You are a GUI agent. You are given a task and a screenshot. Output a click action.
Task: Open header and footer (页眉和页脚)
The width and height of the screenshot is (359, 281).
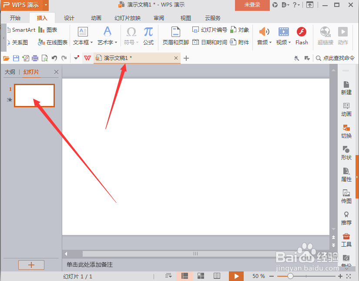pyautogui.click(x=176, y=36)
